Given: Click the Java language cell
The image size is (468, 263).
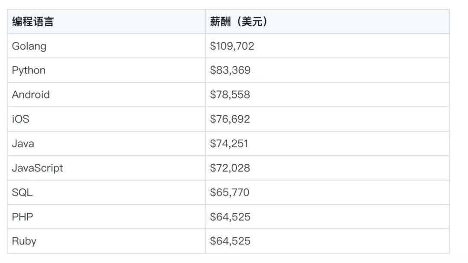Looking at the screenshot, I should pyautogui.click(x=106, y=144).
